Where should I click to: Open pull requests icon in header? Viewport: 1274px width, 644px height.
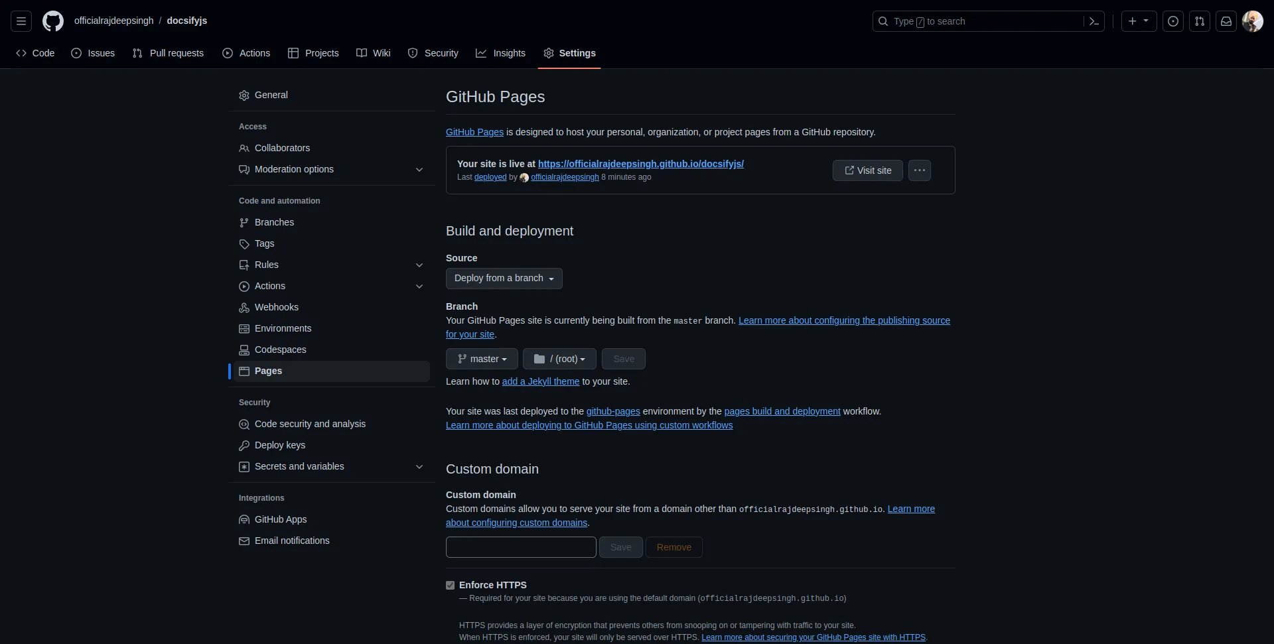[x=1199, y=21]
